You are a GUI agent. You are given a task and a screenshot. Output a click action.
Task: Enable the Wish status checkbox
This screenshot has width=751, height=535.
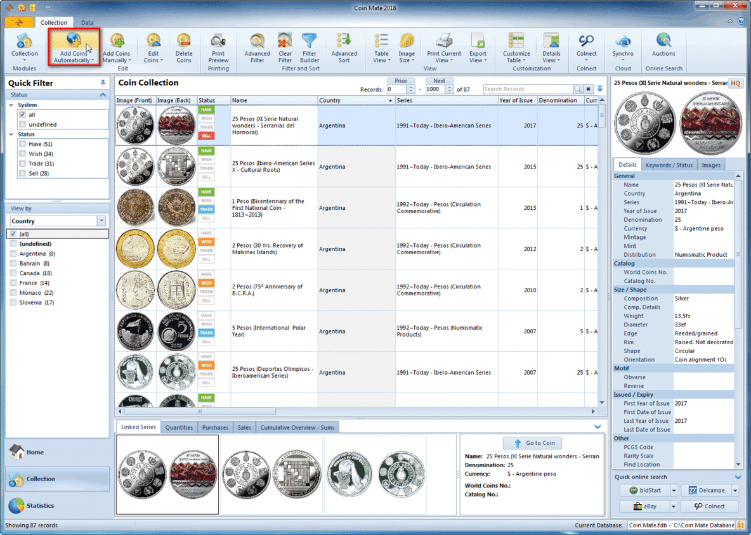pyautogui.click(x=23, y=154)
